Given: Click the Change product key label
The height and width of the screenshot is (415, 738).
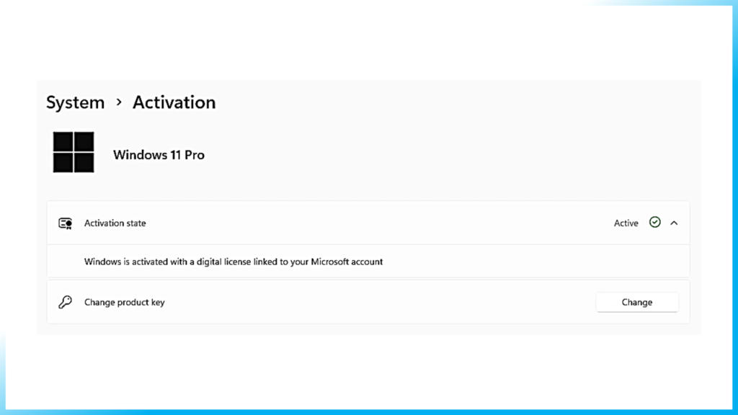Looking at the screenshot, I should tap(124, 302).
